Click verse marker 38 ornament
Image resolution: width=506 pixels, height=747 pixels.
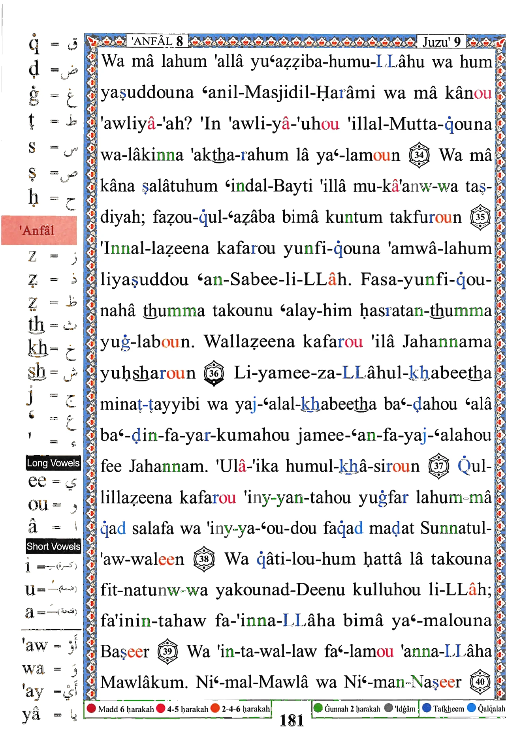click(204, 559)
